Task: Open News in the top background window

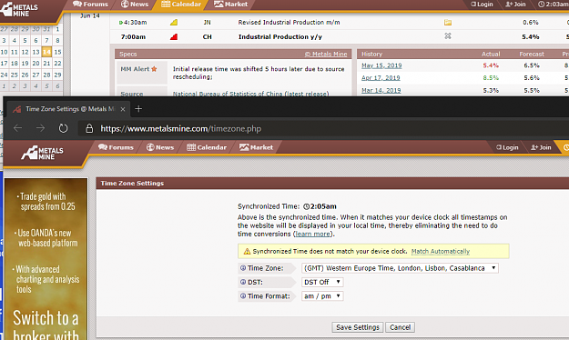Action: (135, 5)
